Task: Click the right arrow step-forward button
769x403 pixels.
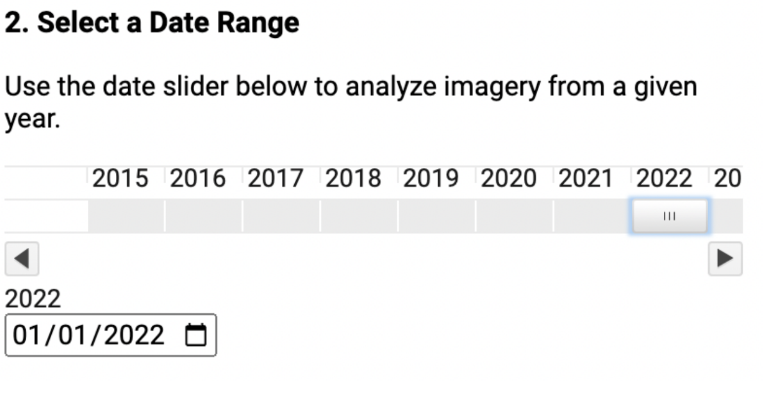Action: pos(725,258)
